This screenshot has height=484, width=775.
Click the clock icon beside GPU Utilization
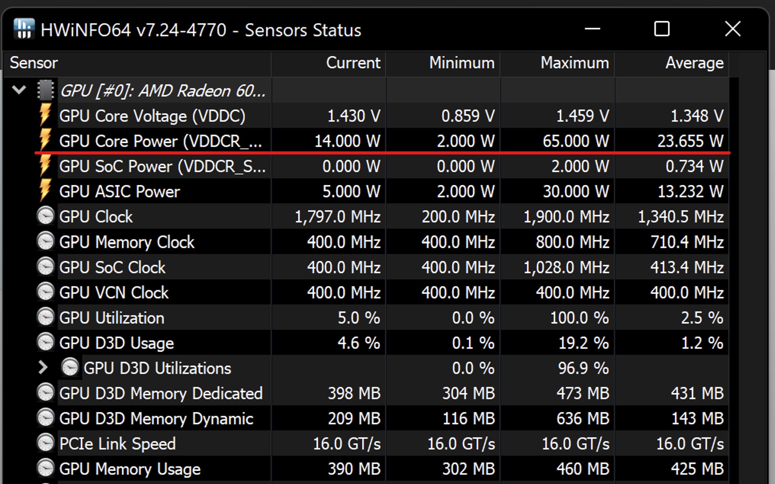click(x=45, y=318)
